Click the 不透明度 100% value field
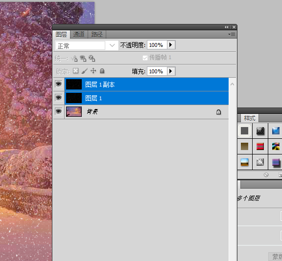This screenshot has width=282, height=261. click(x=157, y=44)
